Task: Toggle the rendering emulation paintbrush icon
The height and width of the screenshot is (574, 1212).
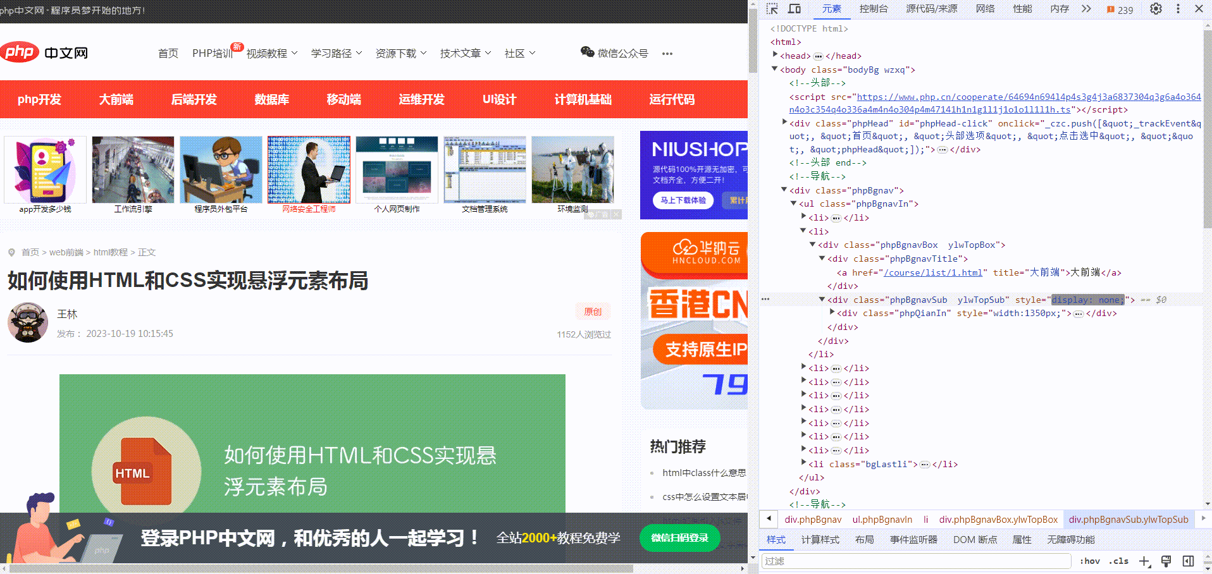Action: [x=1166, y=561]
